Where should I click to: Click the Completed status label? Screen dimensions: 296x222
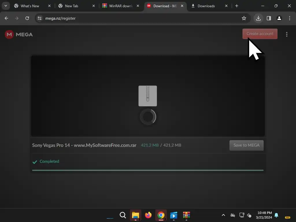[49, 161]
